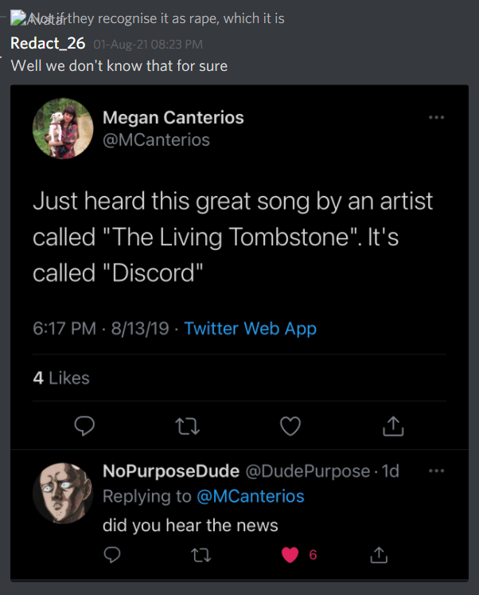Viewport: 479px width, 595px height.
Task: Open NoPurposeDude's avatar
Action: click(x=63, y=493)
